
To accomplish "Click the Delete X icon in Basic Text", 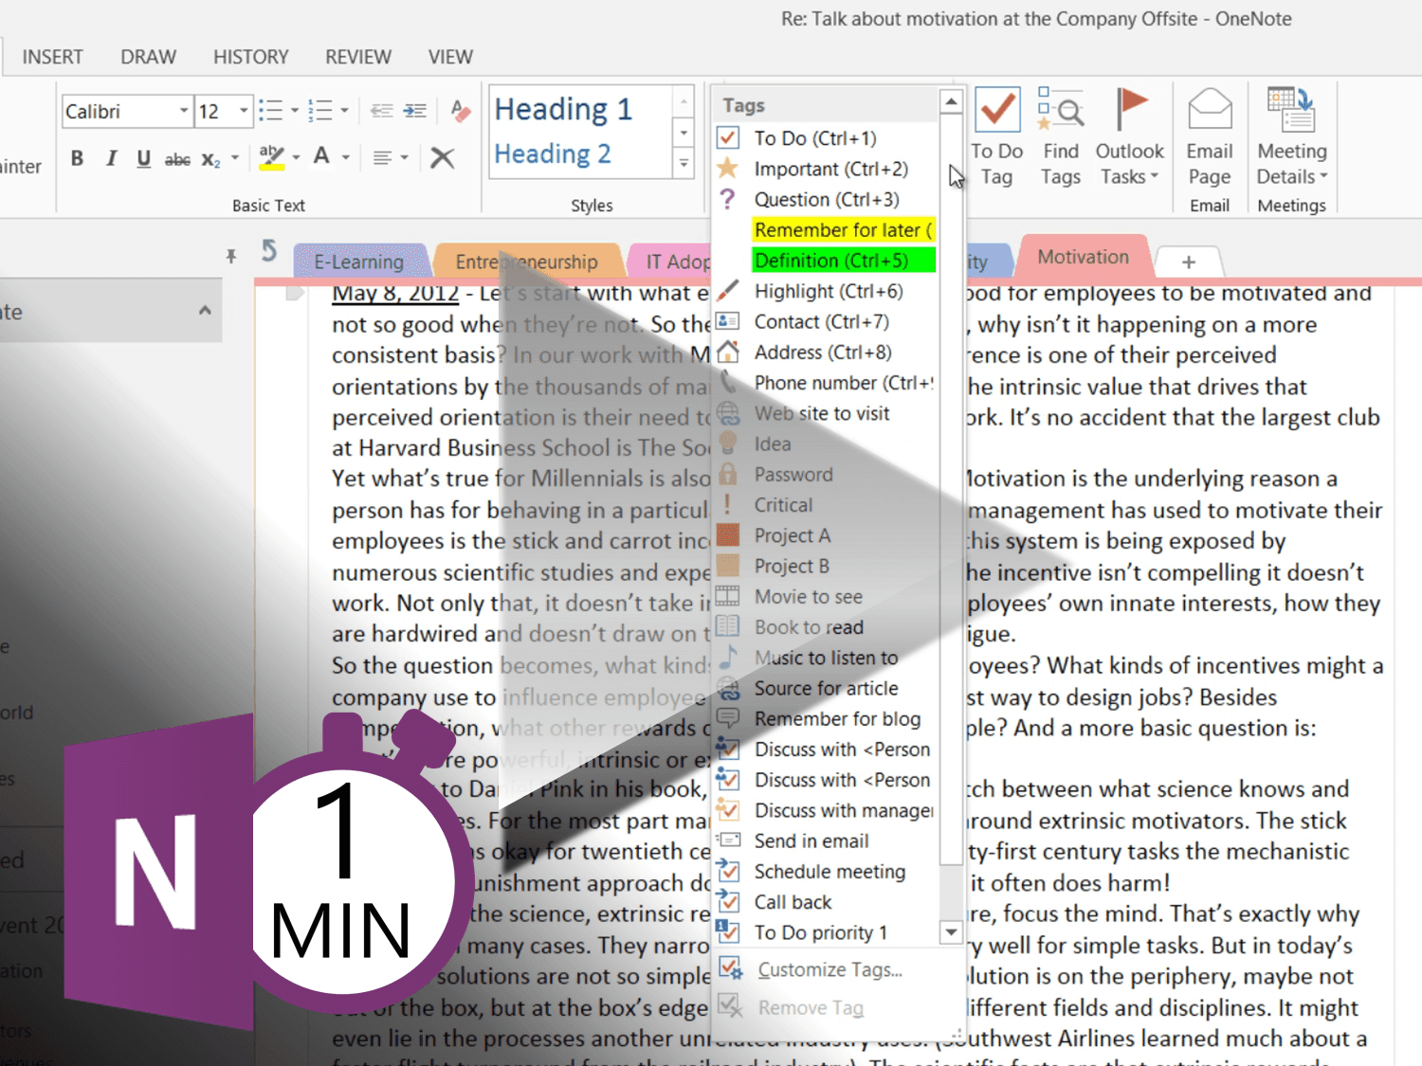I will click(x=442, y=158).
